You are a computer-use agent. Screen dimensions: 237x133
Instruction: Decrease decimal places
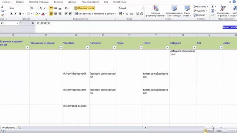pyautogui.click(x=141, y=14)
